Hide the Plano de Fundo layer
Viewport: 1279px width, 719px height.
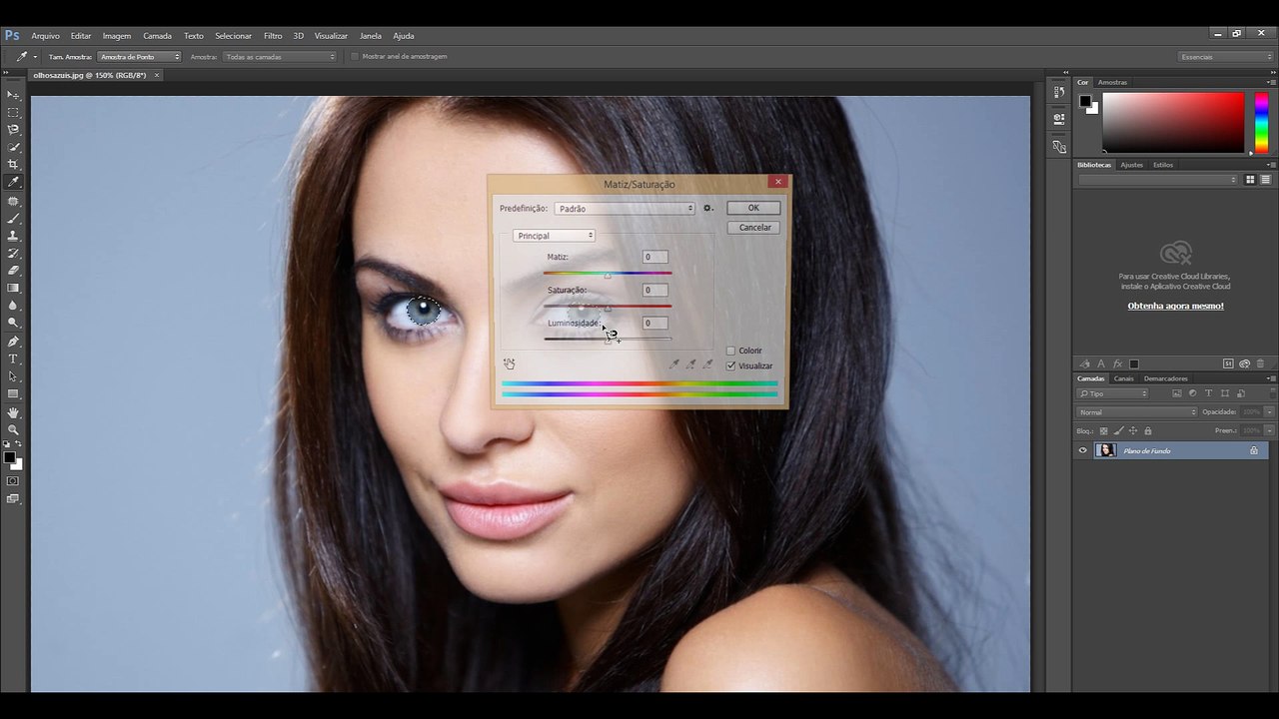tap(1082, 450)
